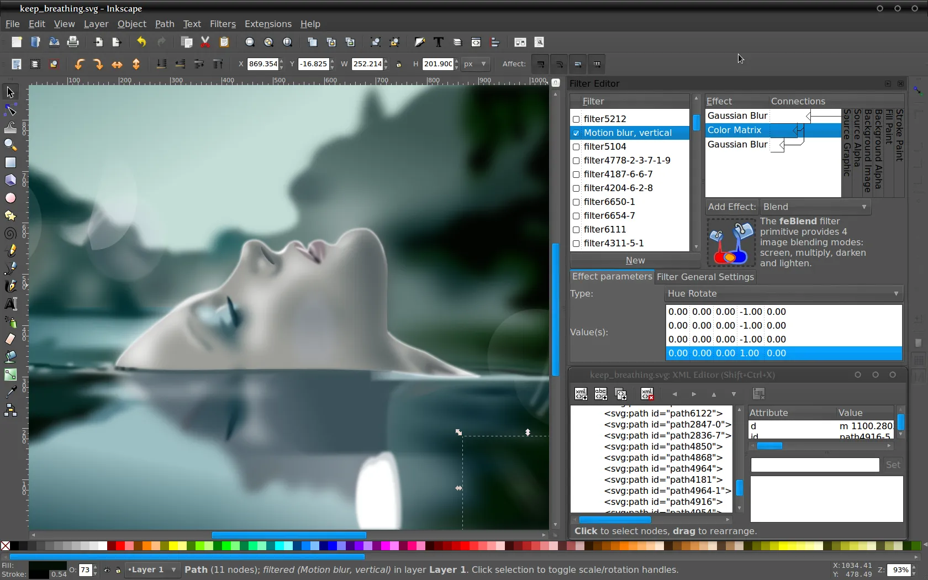Open the Fill and Stroke dialog icon
The width and height of the screenshot is (928, 580).
(x=420, y=42)
